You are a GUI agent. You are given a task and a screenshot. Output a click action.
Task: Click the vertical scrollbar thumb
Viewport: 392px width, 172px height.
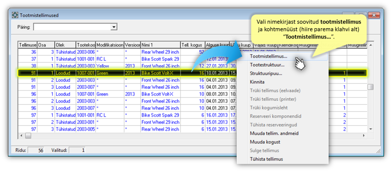[371, 87]
